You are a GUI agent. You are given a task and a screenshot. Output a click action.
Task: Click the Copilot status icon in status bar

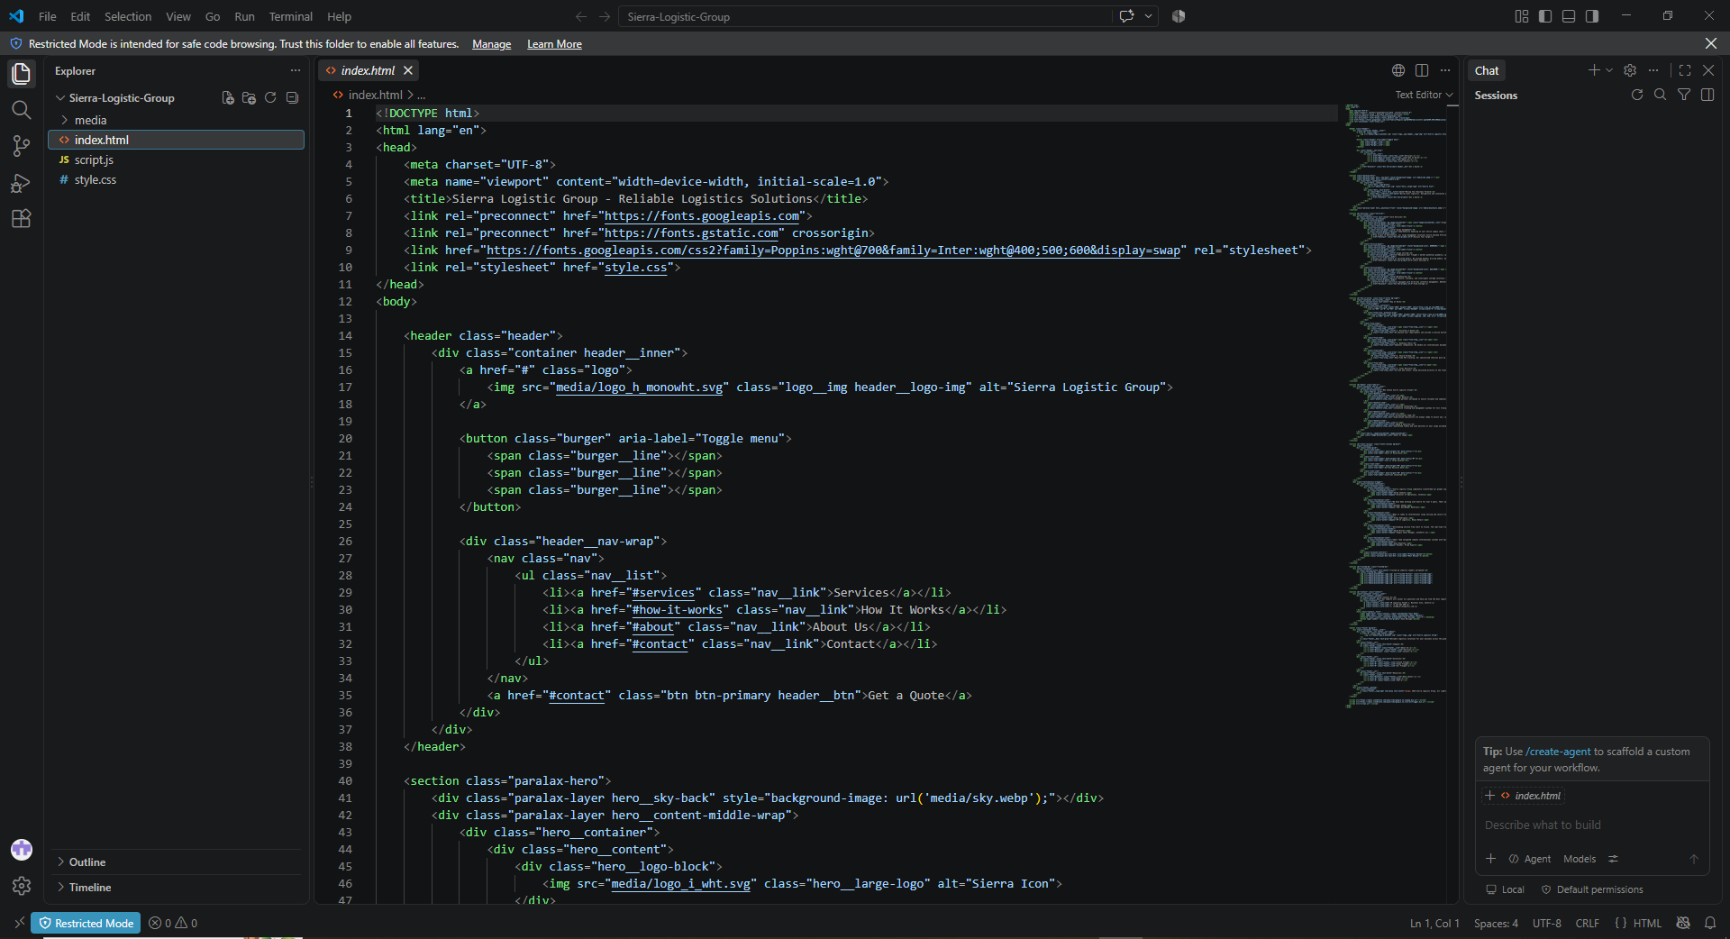[1683, 923]
